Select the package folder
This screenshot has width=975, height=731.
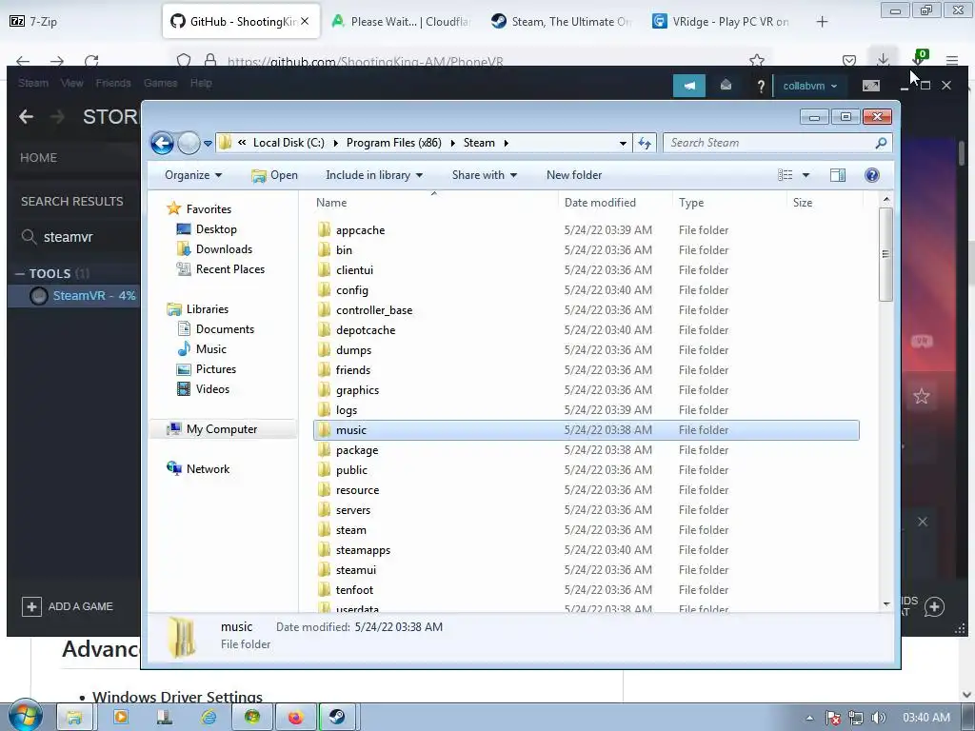click(x=357, y=450)
